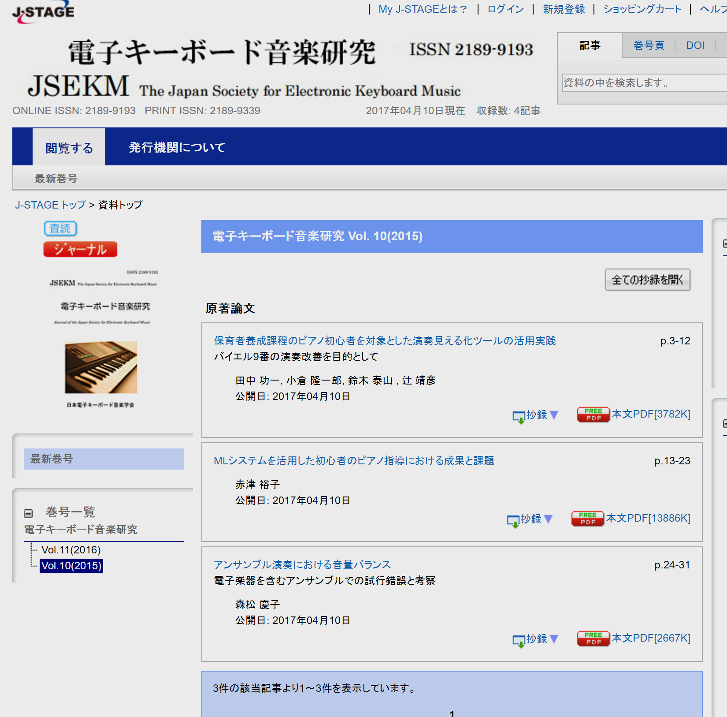The height and width of the screenshot is (717, 727).
Task: Open 本文PDF[13886K] link
Action: click(648, 518)
